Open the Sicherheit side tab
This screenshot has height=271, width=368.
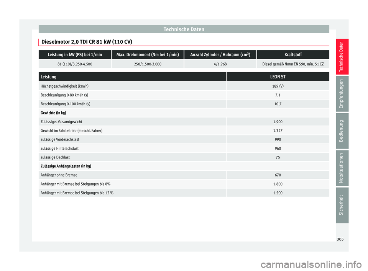(x=342, y=205)
